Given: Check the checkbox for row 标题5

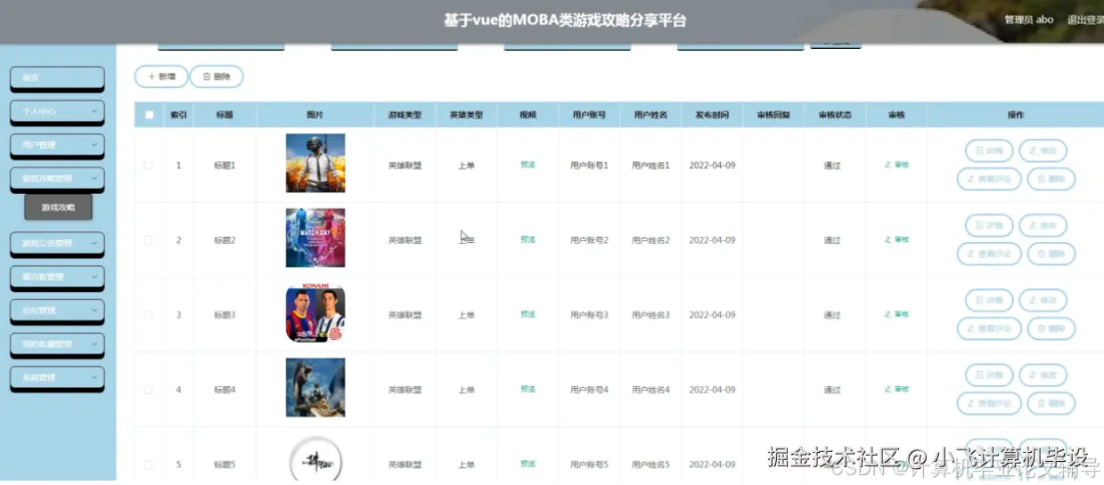Looking at the screenshot, I should tap(149, 465).
